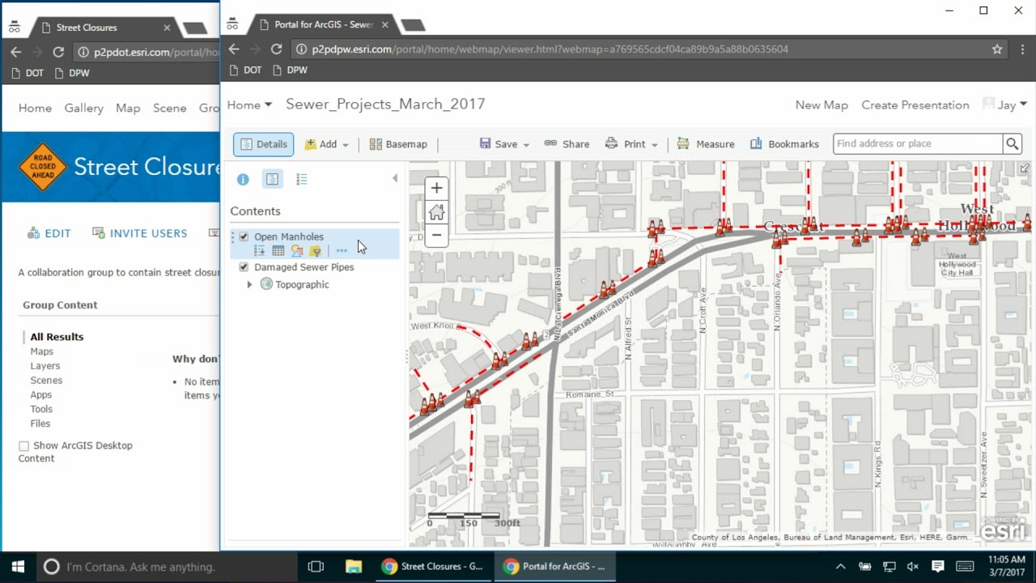Viewport: 1036px width, 583px height.
Task: Open the Jay user menu
Action: click(1005, 104)
